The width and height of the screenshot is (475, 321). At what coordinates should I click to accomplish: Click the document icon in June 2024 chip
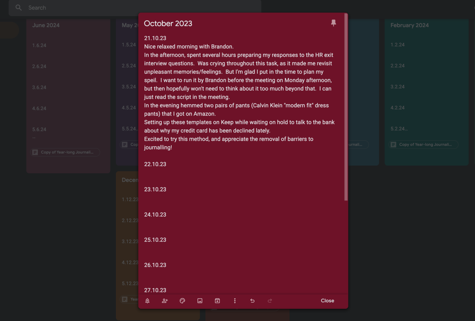click(x=35, y=152)
